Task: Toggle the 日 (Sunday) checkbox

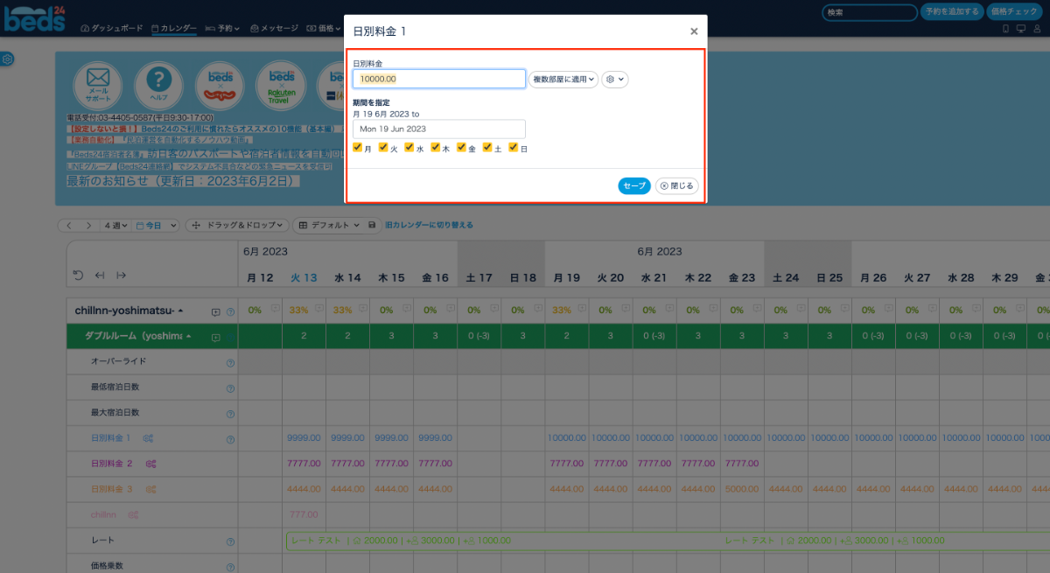Action: click(514, 148)
